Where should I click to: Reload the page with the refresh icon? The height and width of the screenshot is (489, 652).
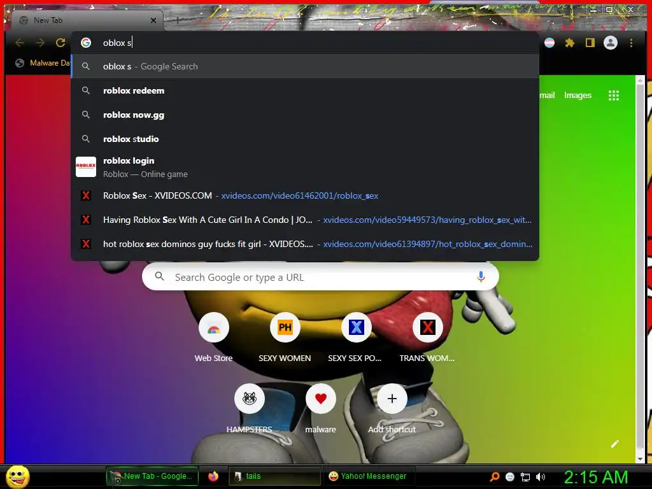tap(60, 43)
